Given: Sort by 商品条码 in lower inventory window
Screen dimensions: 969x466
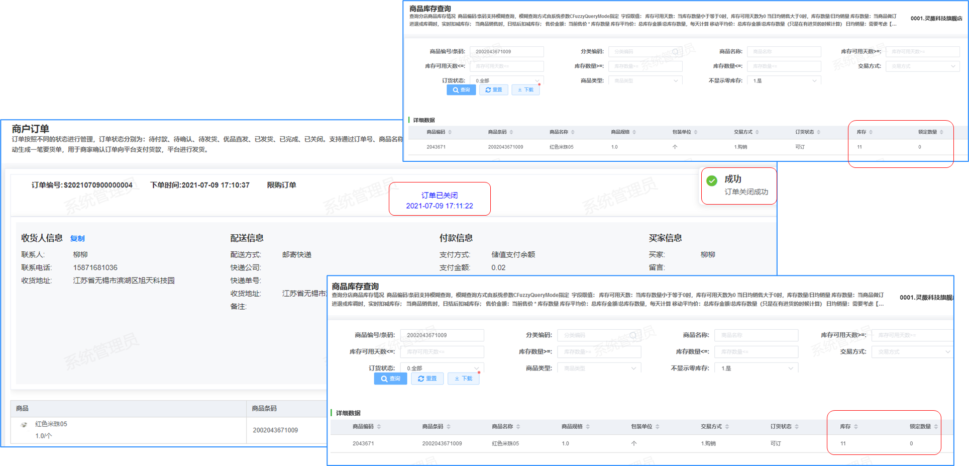Looking at the screenshot, I should [449, 427].
